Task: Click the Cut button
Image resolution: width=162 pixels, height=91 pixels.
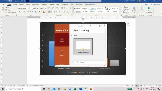Action: pos(8,8)
